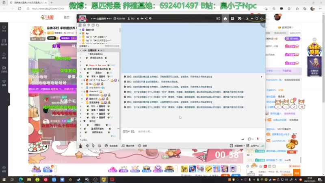Open the headset icon in YY sidebar tabs

[84, 25]
